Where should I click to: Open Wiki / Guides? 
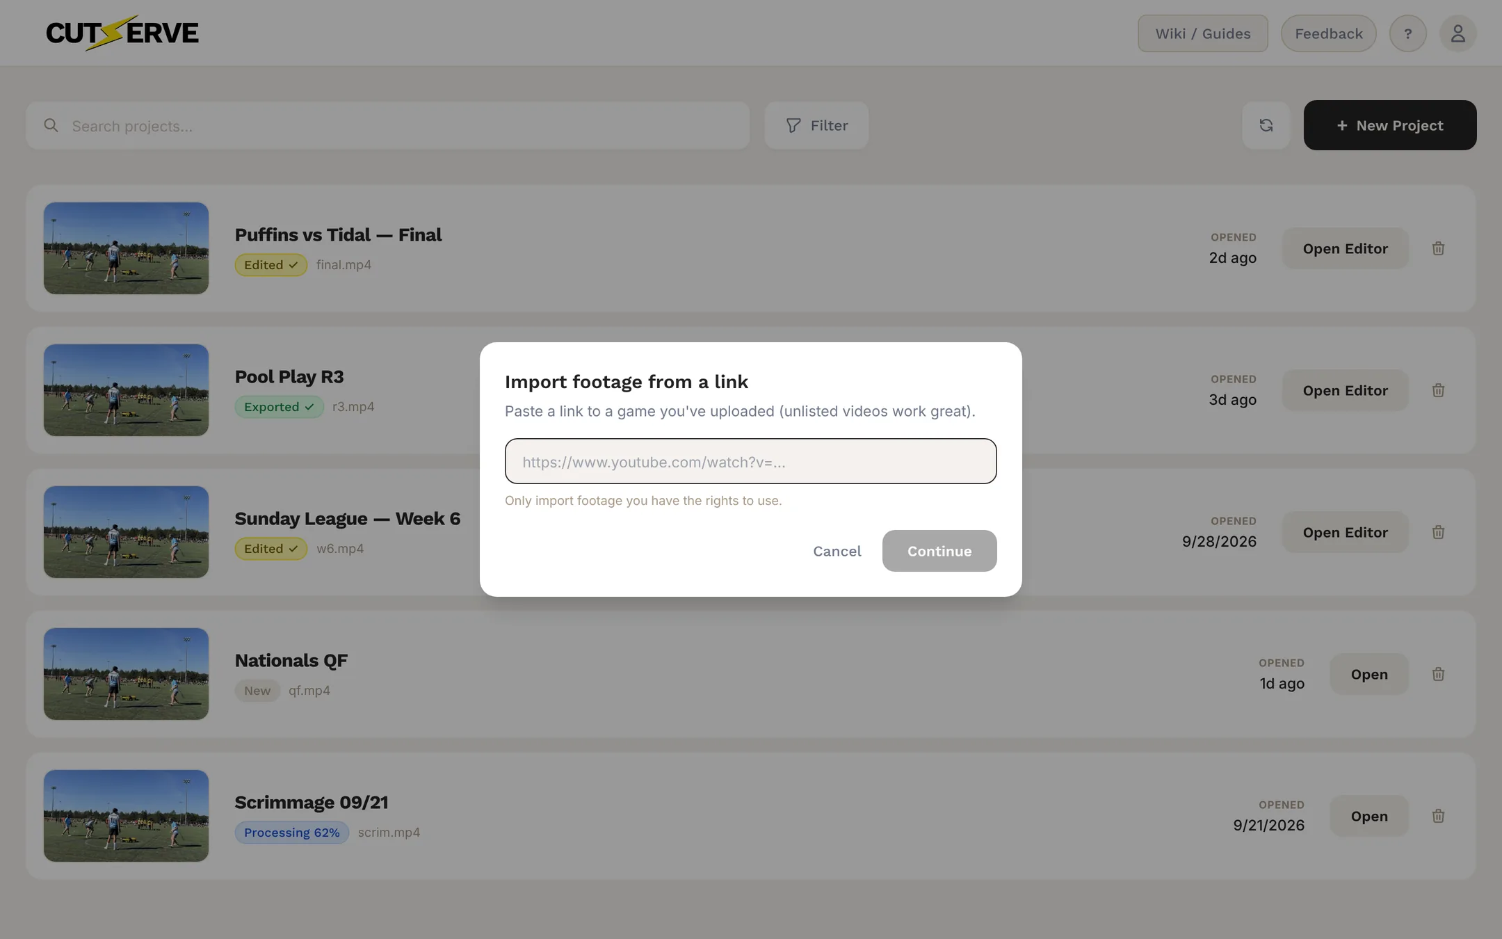point(1203,33)
